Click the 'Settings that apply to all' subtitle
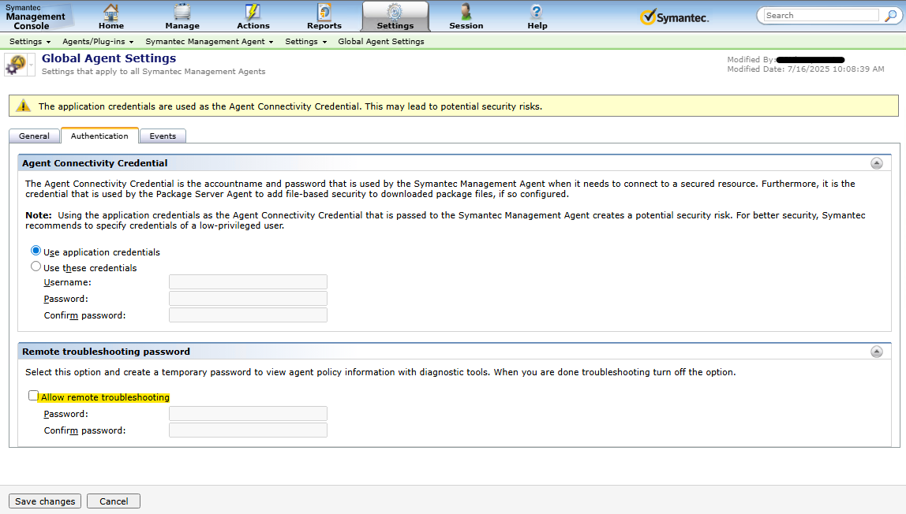 click(153, 72)
